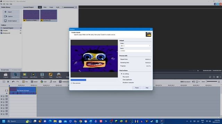Select the Samples folder
This screenshot has width=222, height=124.
pos(11,31)
